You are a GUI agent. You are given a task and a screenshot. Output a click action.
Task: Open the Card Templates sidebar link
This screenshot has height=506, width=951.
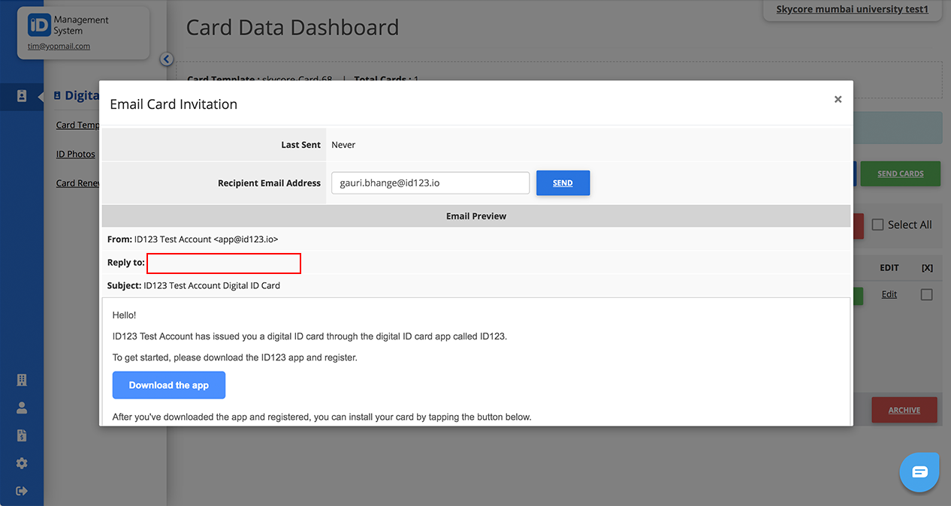pyautogui.click(x=78, y=125)
